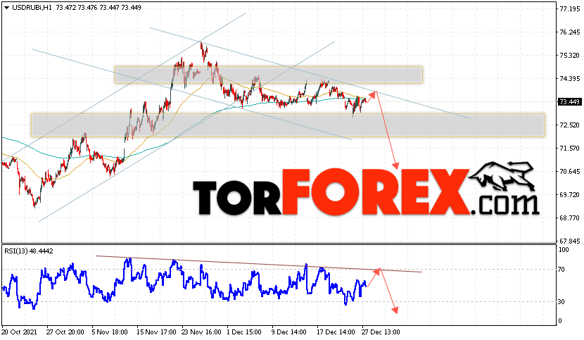Click the OHLC values 73.472 73.476 73.447 73.449
Image resolution: width=584 pixels, height=340 pixels.
coord(99,8)
